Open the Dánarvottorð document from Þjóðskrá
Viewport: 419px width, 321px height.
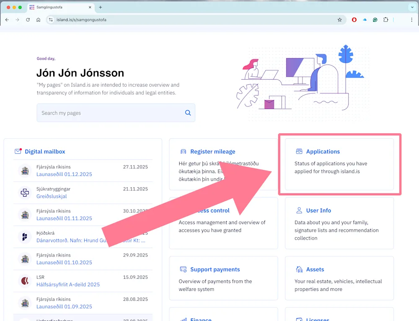click(x=91, y=241)
